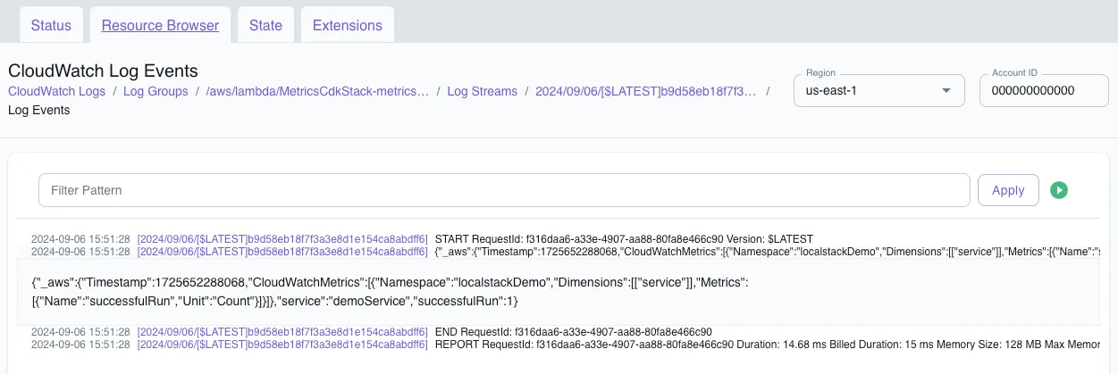Focus the Filter Pattern input field
Image resolution: width=1118 pixels, height=374 pixels.
(x=504, y=190)
